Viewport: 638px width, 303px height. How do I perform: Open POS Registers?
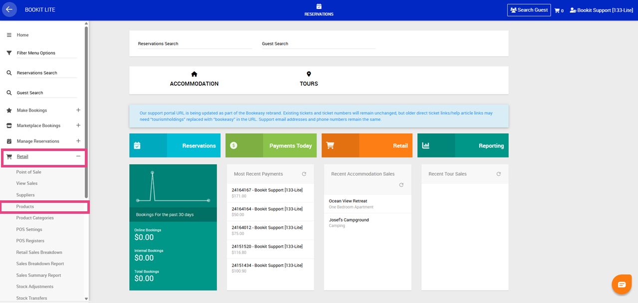pyautogui.click(x=30, y=241)
